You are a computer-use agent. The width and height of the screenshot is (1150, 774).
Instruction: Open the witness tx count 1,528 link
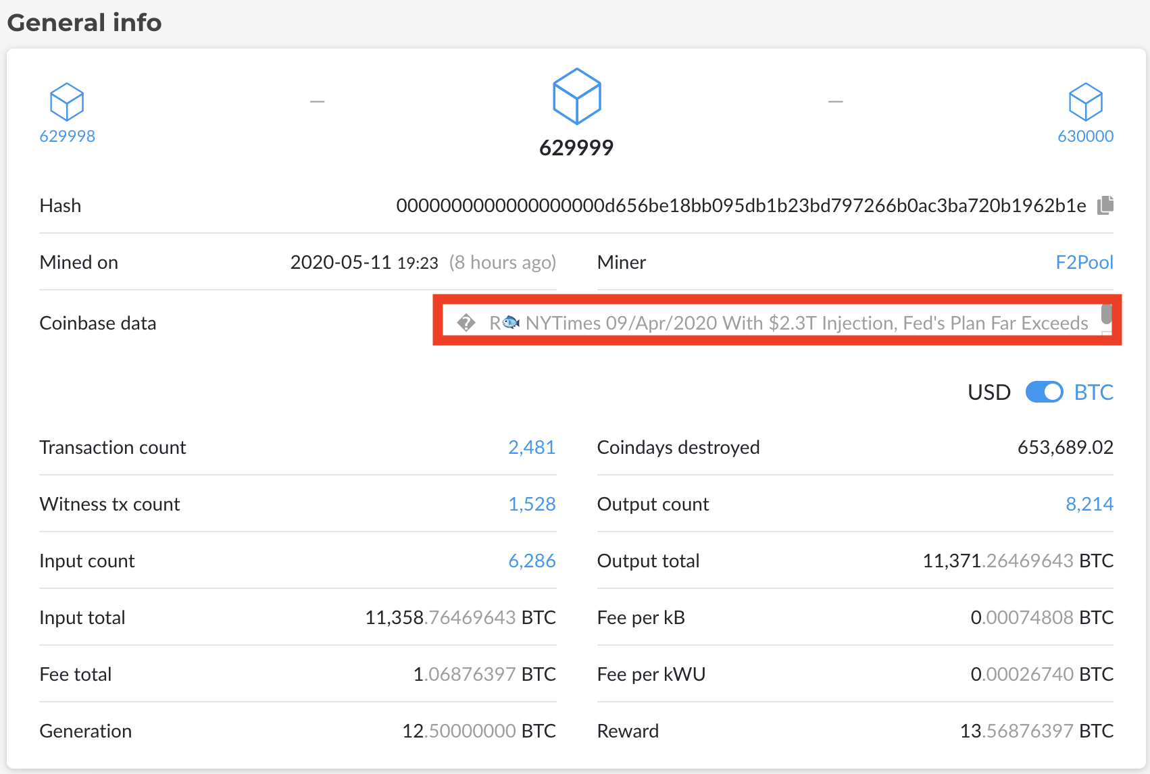click(532, 505)
